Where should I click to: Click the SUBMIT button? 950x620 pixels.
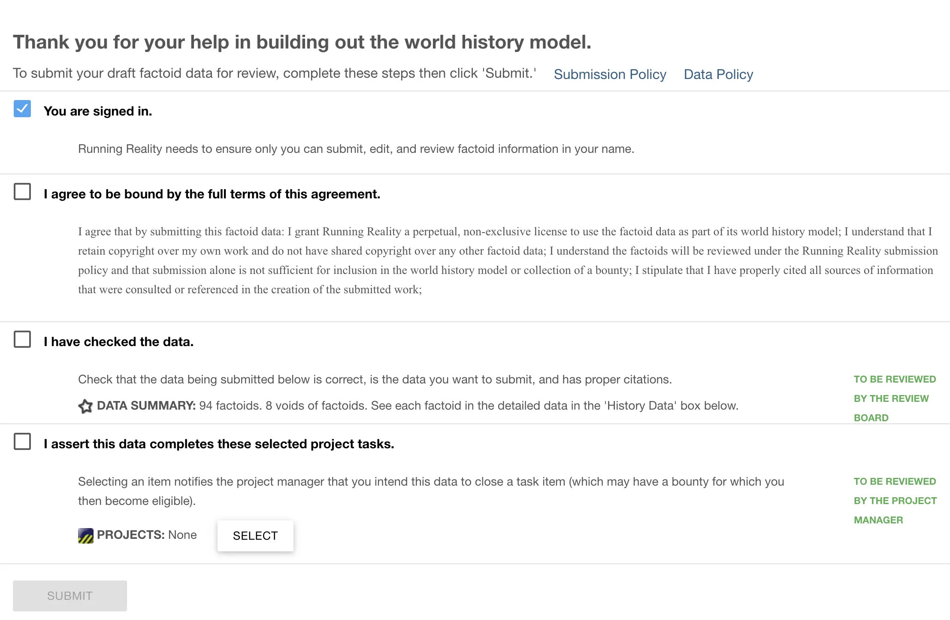coord(70,596)
